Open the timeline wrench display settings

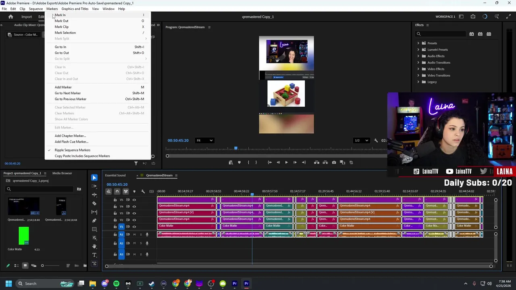click(x=143, y=191)
